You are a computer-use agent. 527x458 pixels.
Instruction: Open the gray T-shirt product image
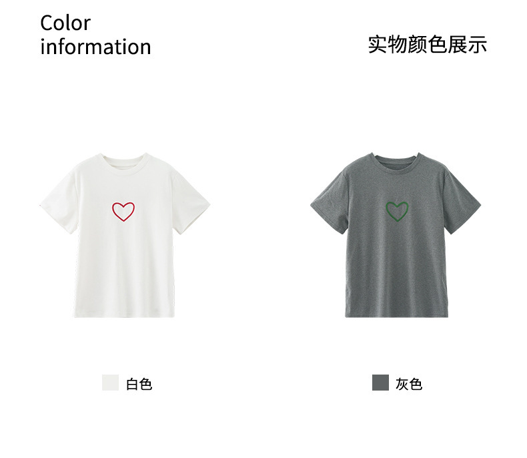click(396, 235)
